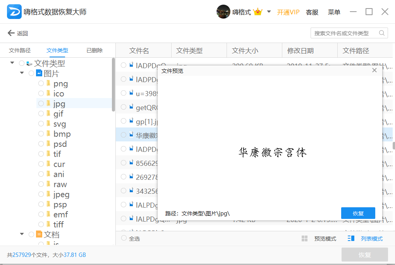The height and width of the screenshot is (265, 395).
Task: Tick the 全选 select-all radio
Action: 124,238
